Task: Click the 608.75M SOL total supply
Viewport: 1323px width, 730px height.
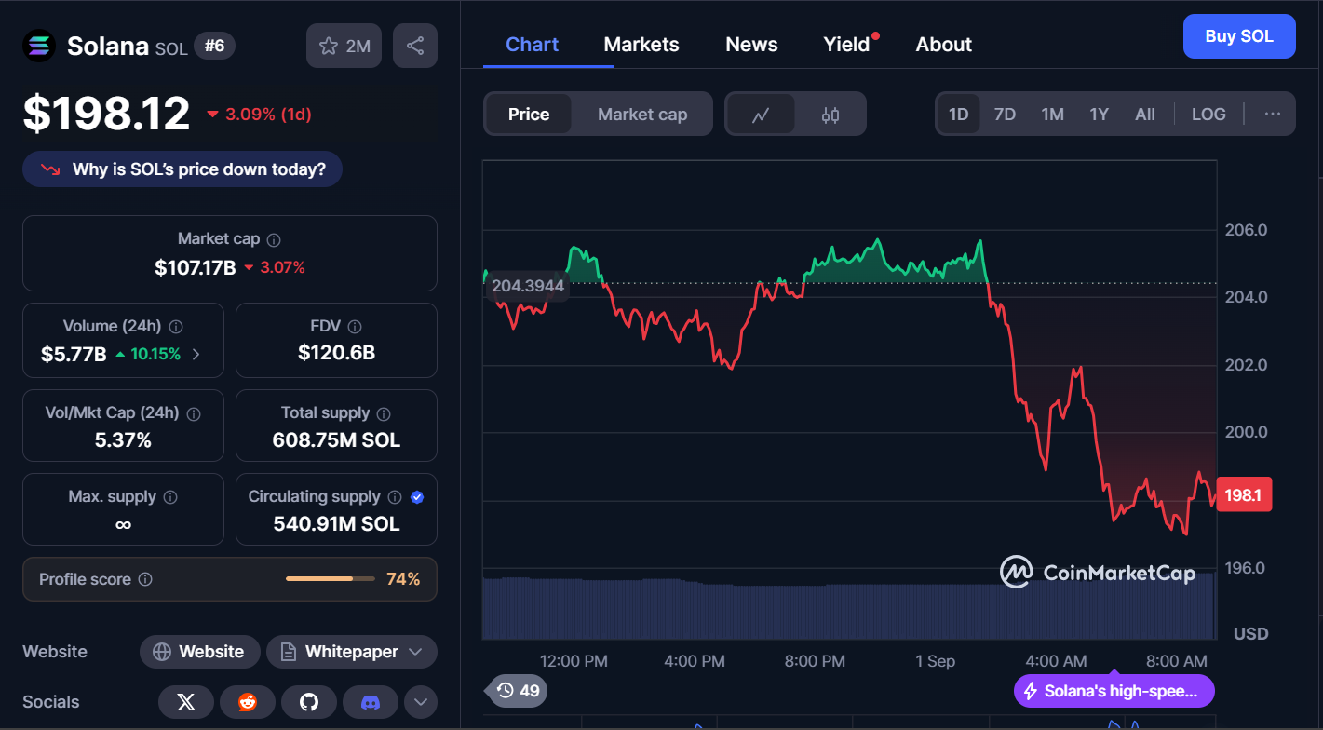Action: [336, 440]
